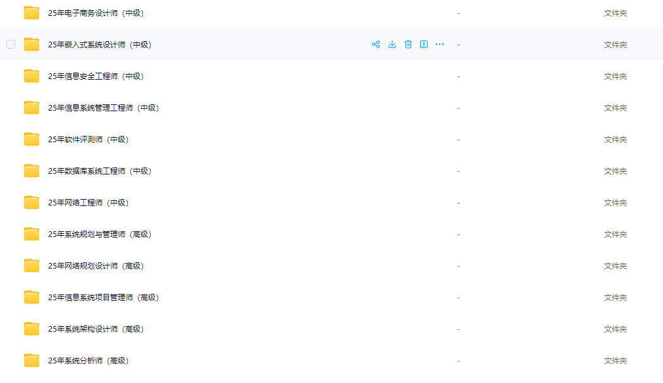Click folder icon of 25年信息系统管理工程师（中级）
Screen dimensions: 663x383
click(x=32, y=107)
